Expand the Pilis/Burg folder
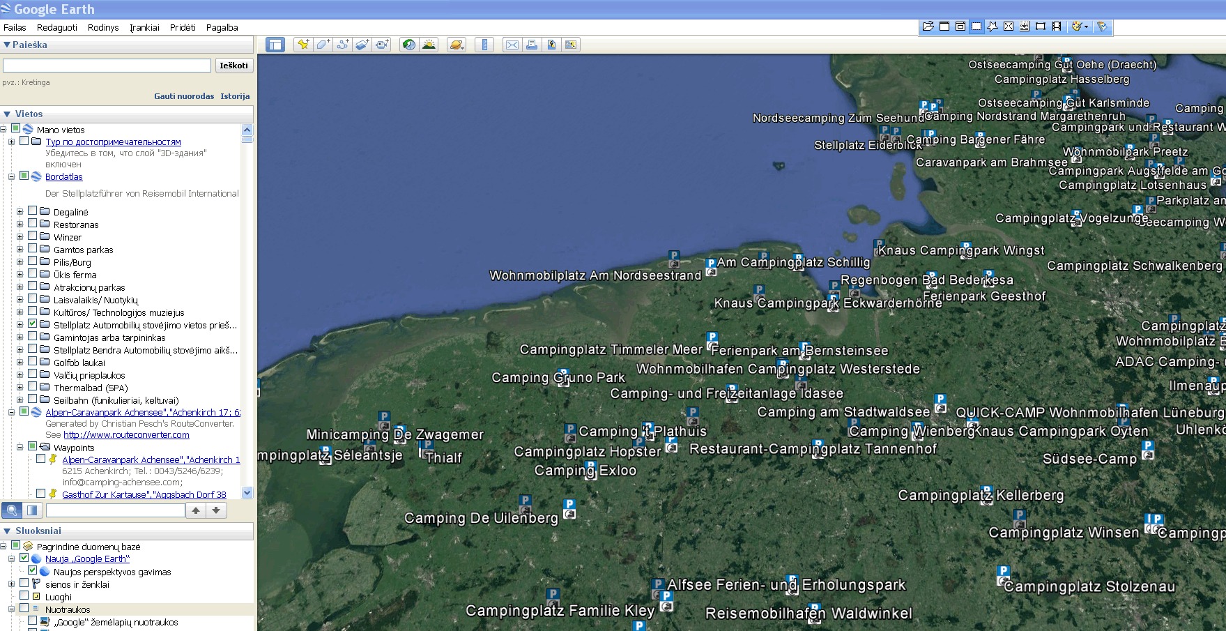The height and width of the screenshot is (631, 1226). (x=20, y=262)
